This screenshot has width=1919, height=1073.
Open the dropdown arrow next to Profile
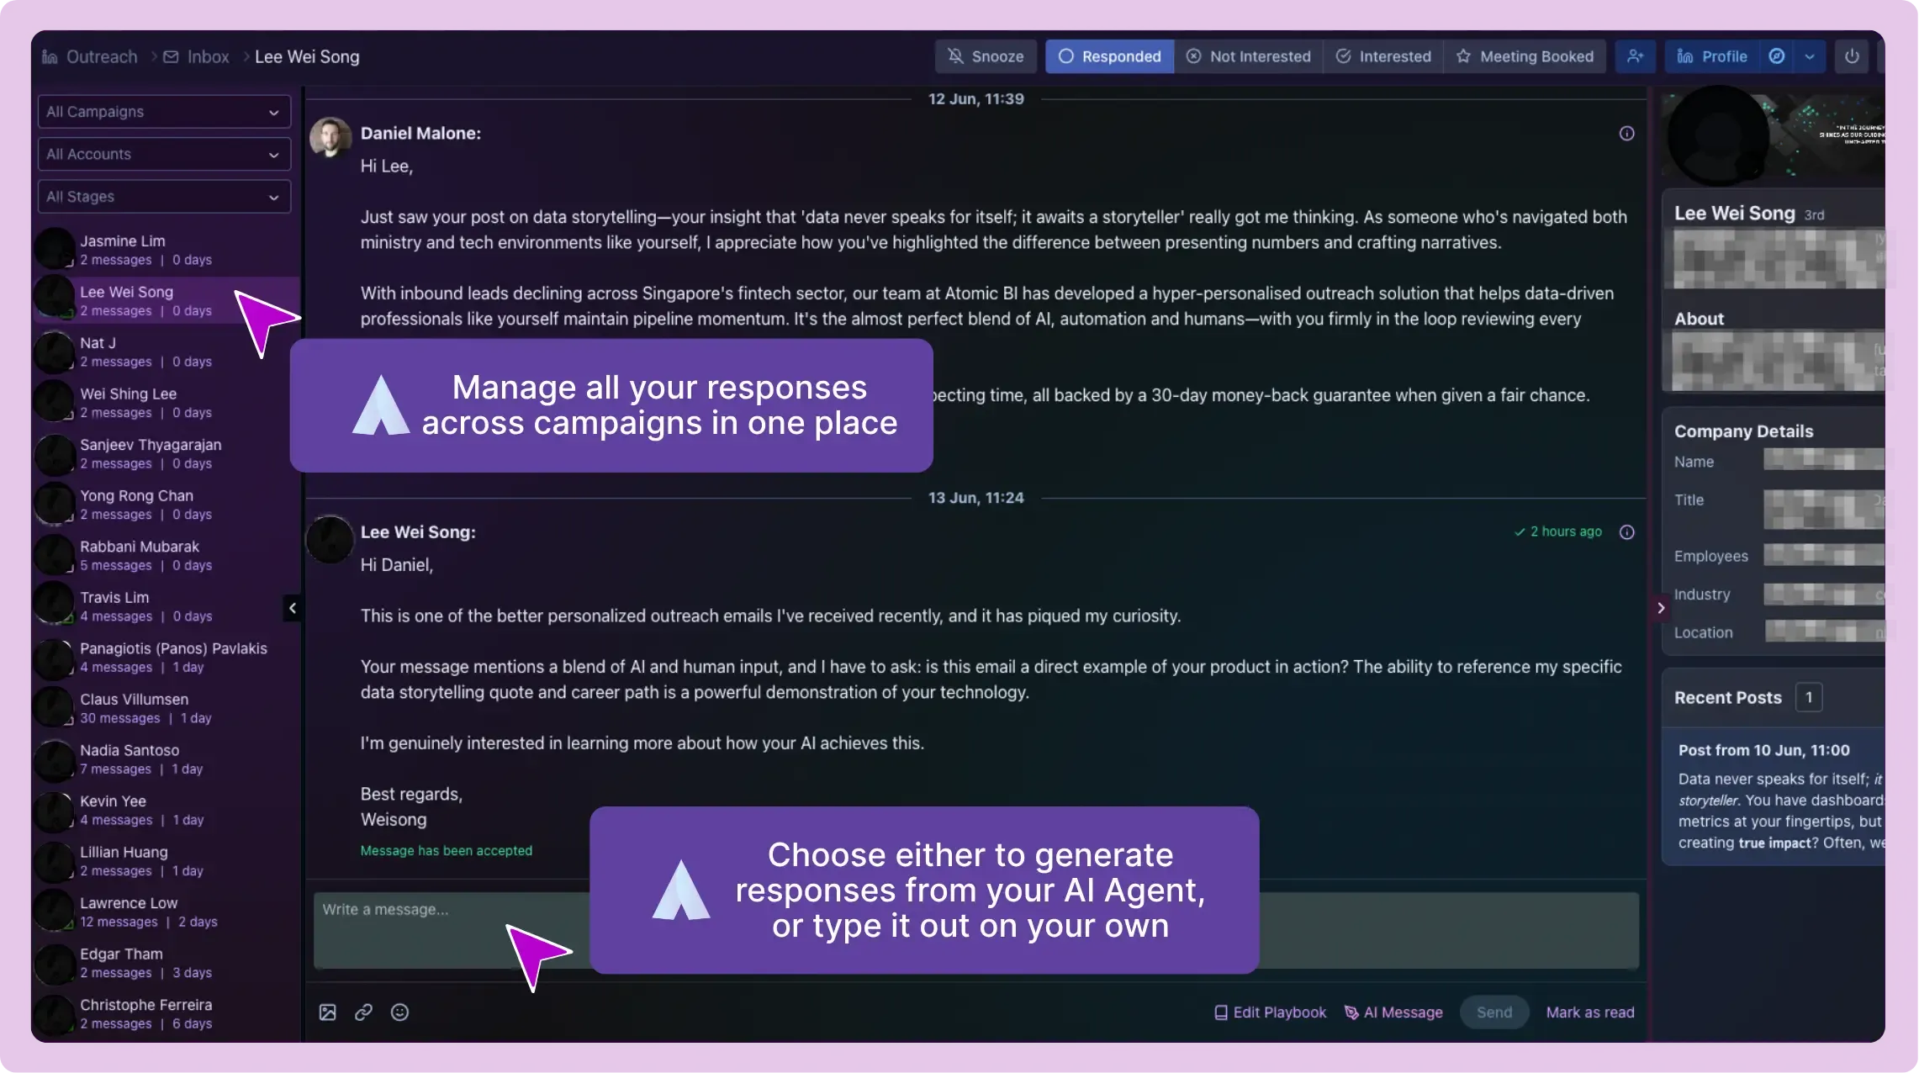point(1810,56)
